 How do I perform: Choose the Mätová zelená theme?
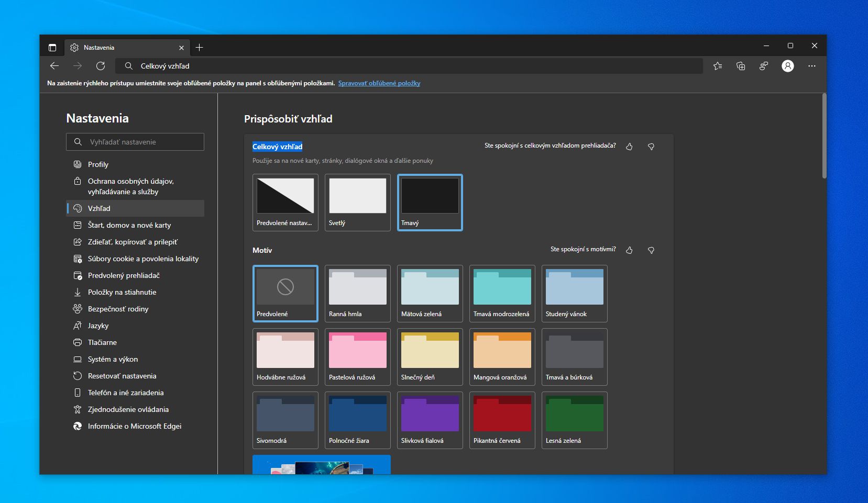pos(430,294)
